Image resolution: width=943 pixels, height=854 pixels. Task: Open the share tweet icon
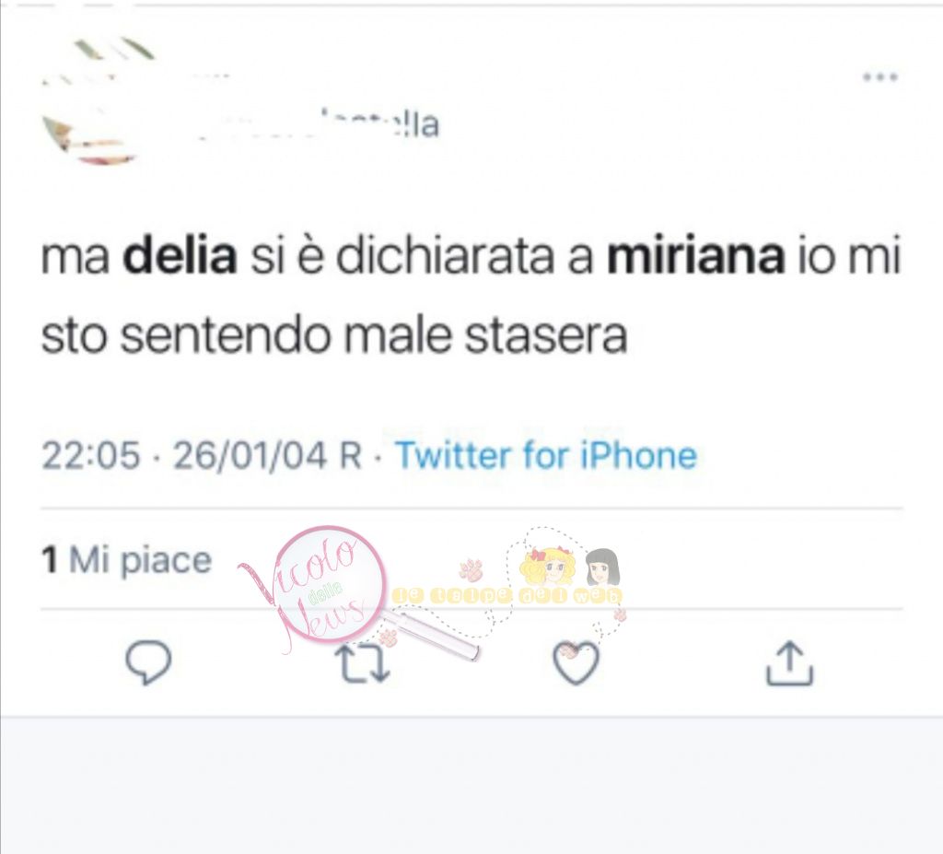pyautogui.click(x=789, y=663)
